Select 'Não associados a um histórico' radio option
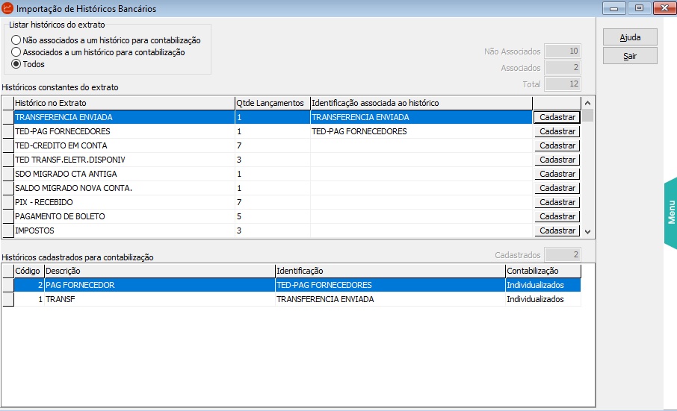 click(16, 40)
